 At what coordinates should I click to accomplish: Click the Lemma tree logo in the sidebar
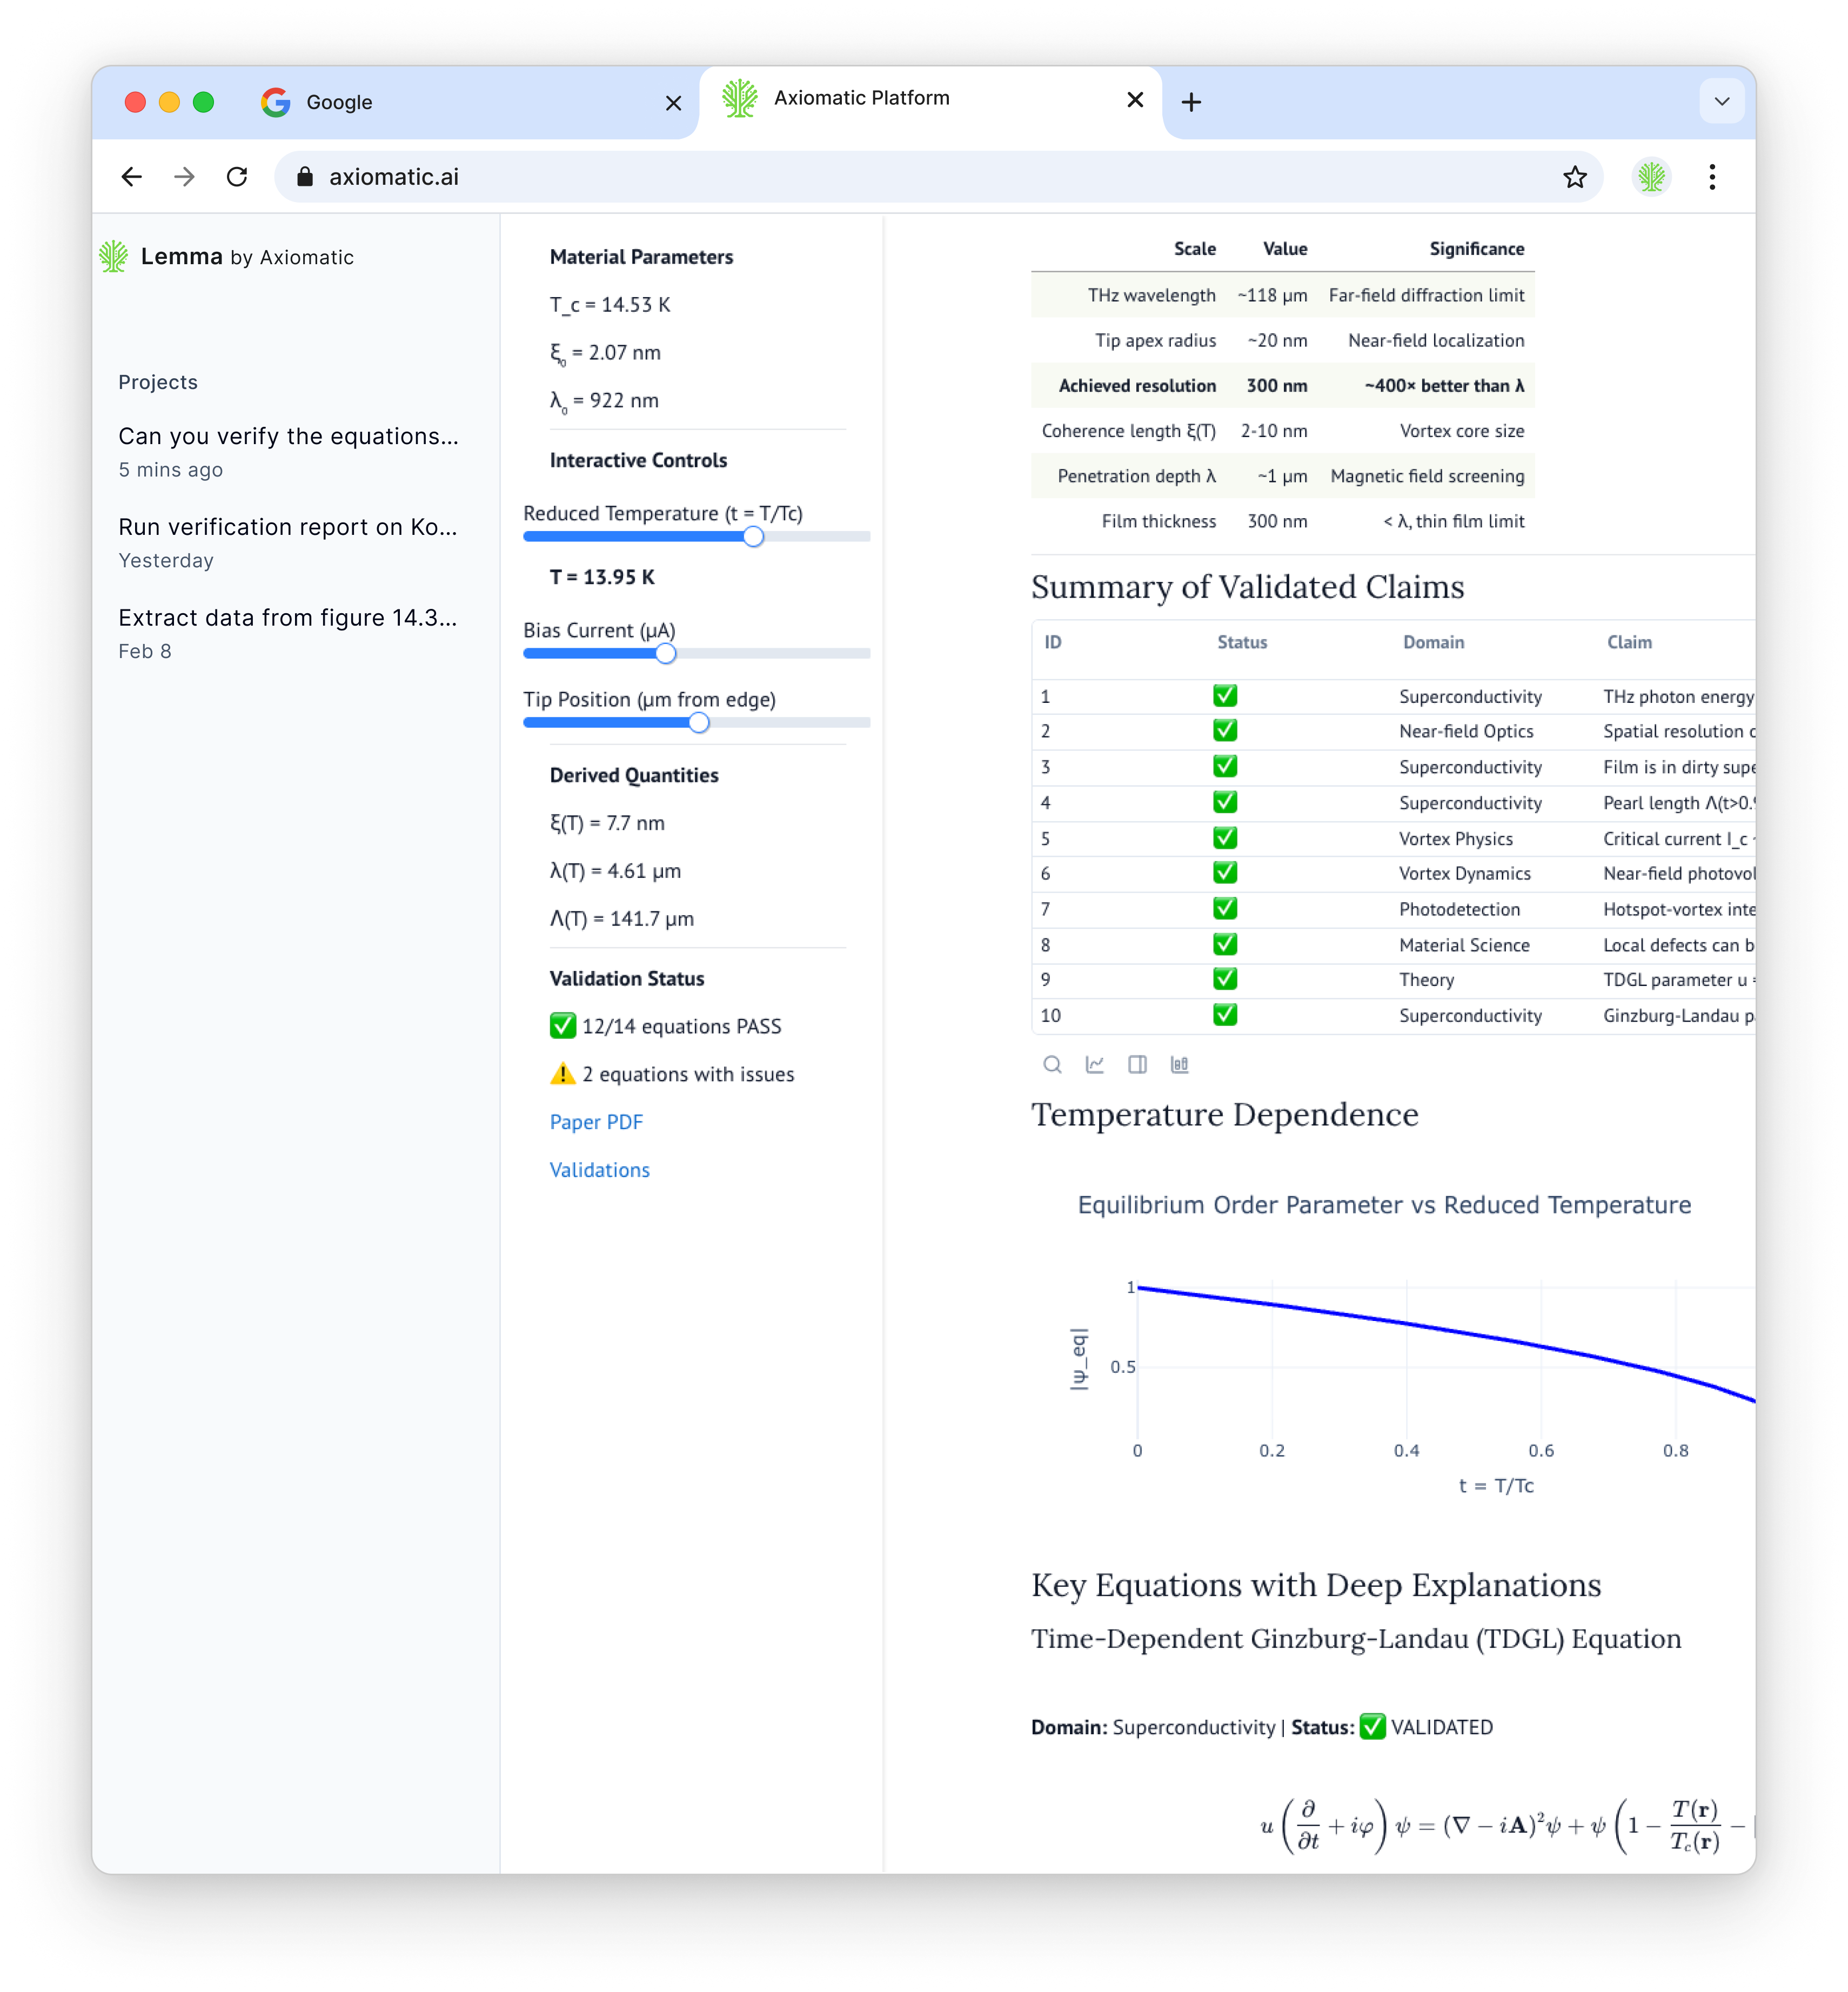click(x=113, y=256)
